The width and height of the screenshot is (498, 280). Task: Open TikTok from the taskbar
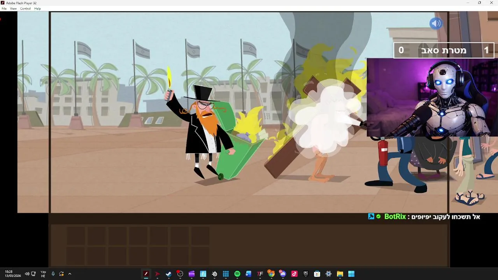[294, 274]
